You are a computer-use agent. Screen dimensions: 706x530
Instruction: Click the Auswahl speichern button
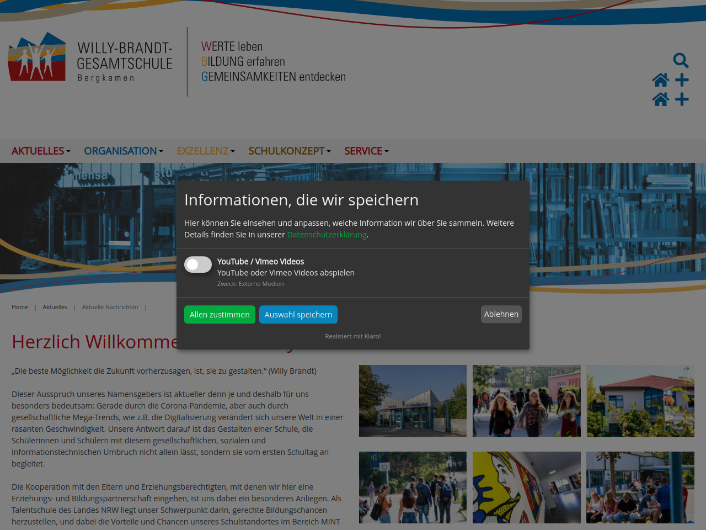298,315
